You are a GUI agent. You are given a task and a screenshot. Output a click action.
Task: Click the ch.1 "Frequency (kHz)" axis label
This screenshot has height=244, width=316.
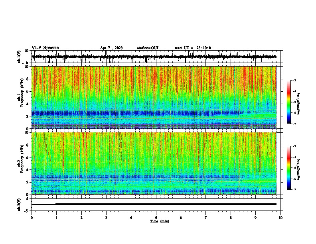(22, 92)
